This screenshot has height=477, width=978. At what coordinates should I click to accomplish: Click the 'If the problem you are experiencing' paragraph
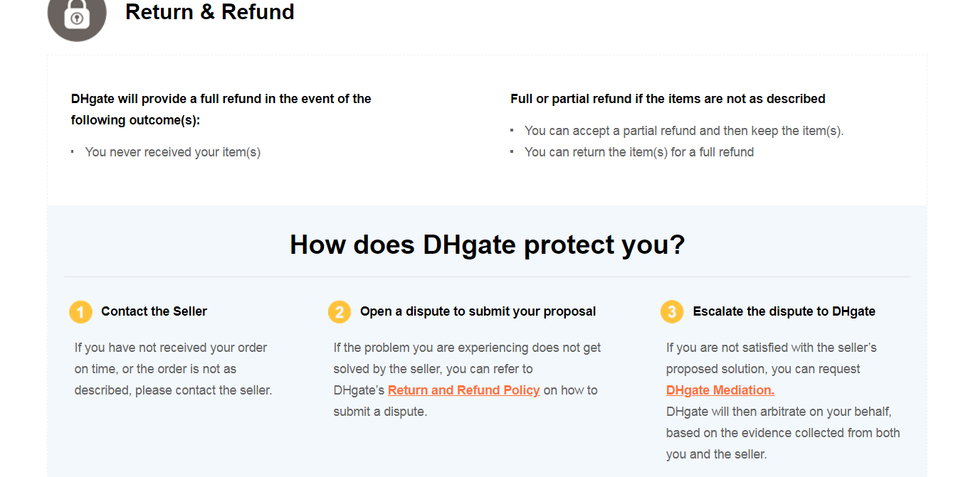click(x=467, y=380)
